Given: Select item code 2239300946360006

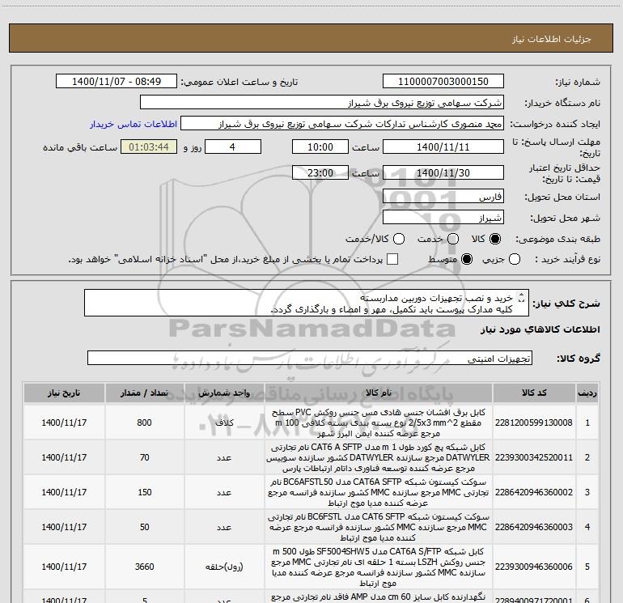Looking at the screenshot, I should click(x=534, y=567).
